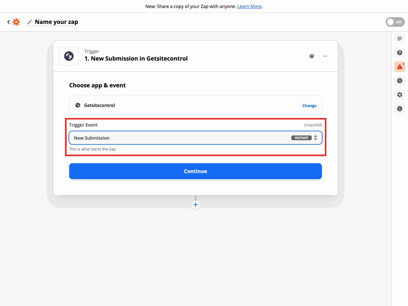Click the Getsitecontrol app logo in trigger header
This screenshot has height=306, width=408.
click(x=69, y=56)
